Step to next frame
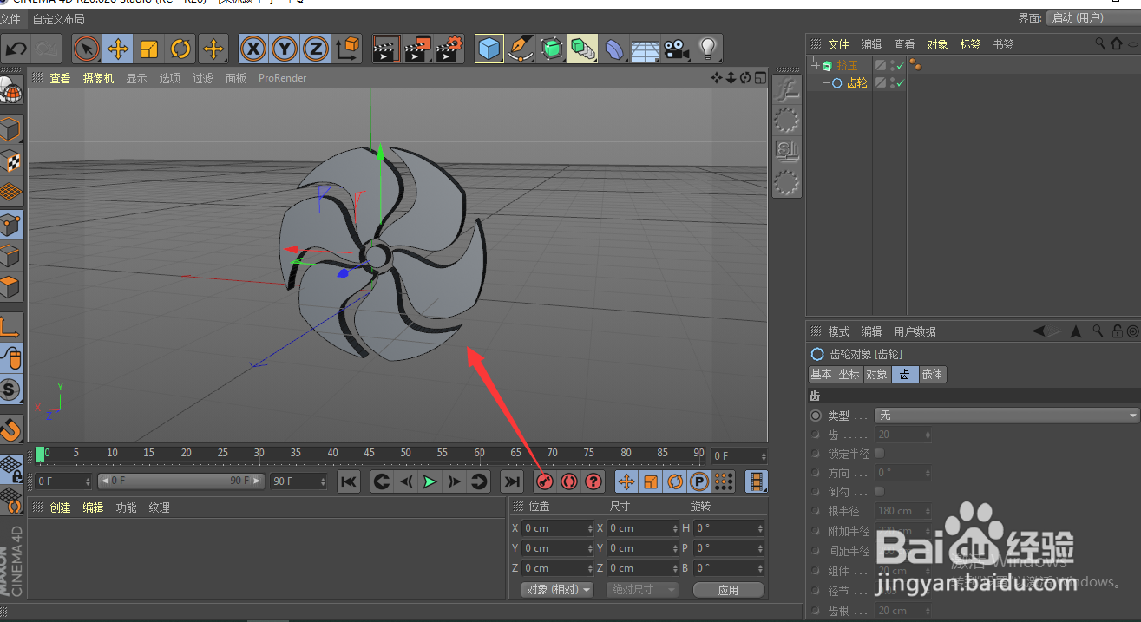This screenshot has width=1141, height=622. [454, 481]
